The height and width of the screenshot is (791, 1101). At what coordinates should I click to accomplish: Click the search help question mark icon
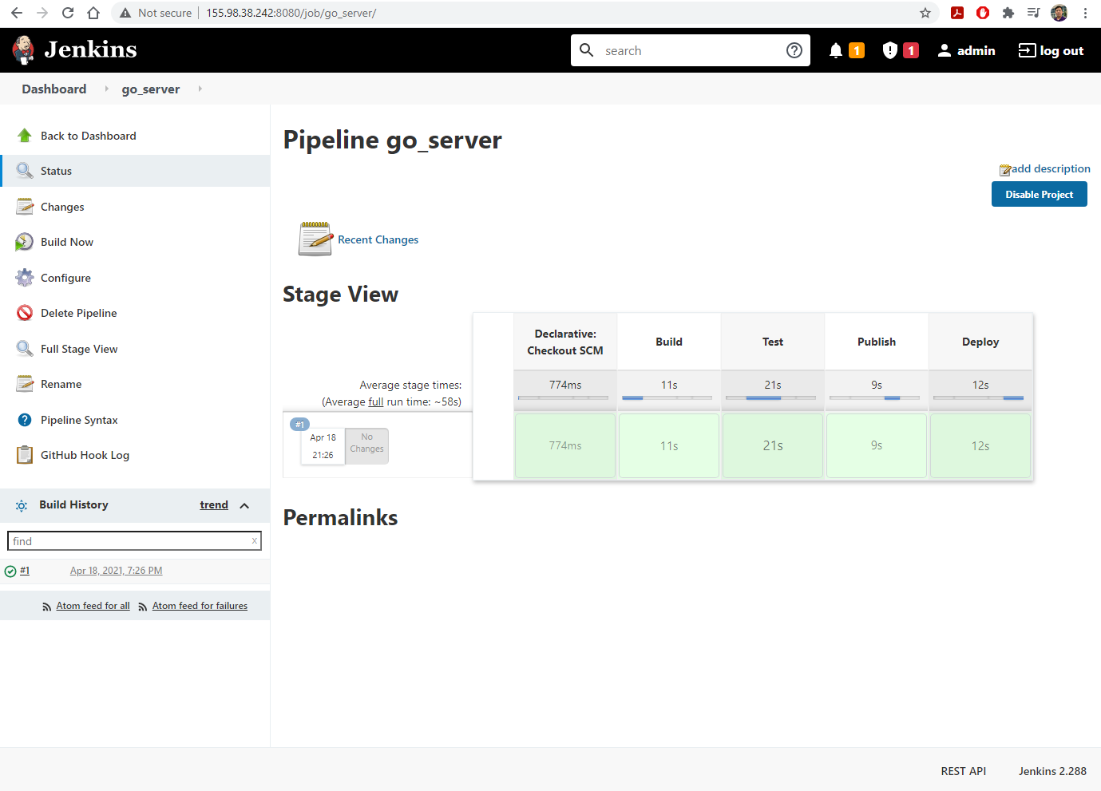(794, 51)
